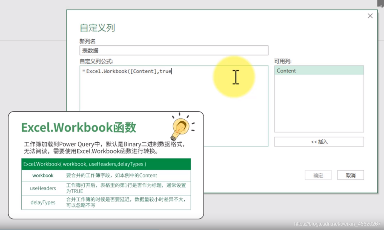Click the 自定义列 dialog title
Viewport: 384px width, 230px height.
pyautogui.click(x=97, y=28)
